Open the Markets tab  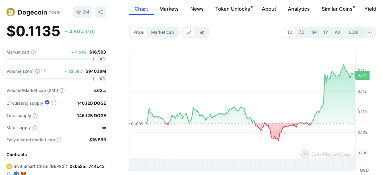169,9
